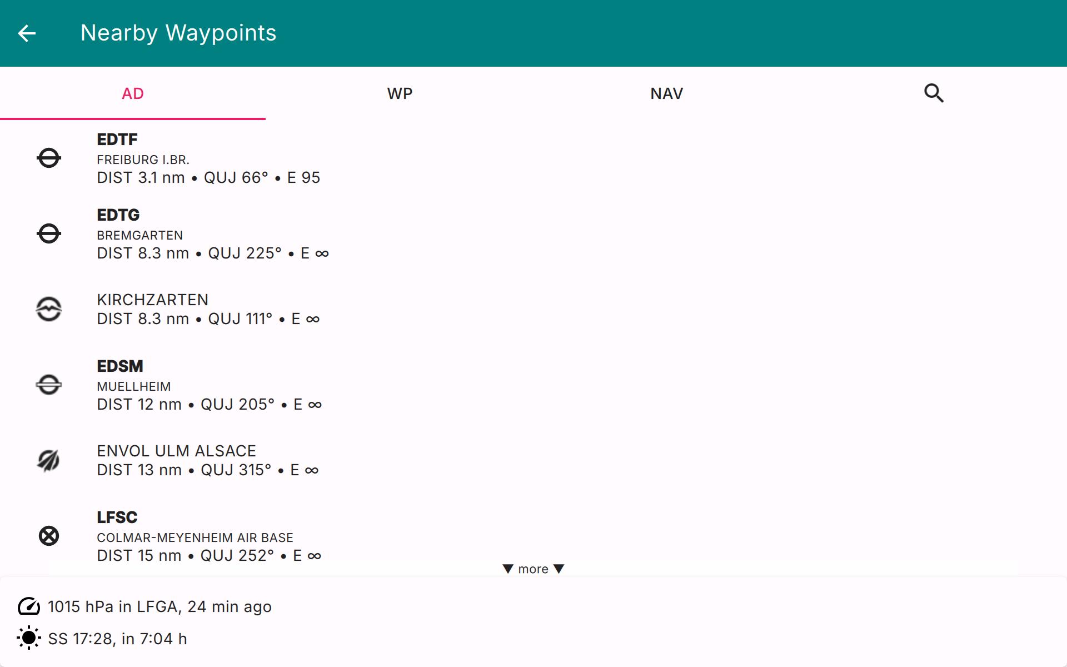Click the Kirchzarten glider site icon
This screenshot has height=667, width=1067.
point(49,309)
